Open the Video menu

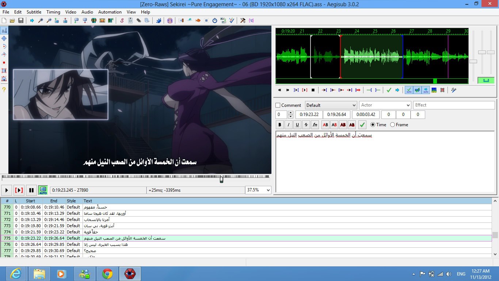tap(71, 12)
